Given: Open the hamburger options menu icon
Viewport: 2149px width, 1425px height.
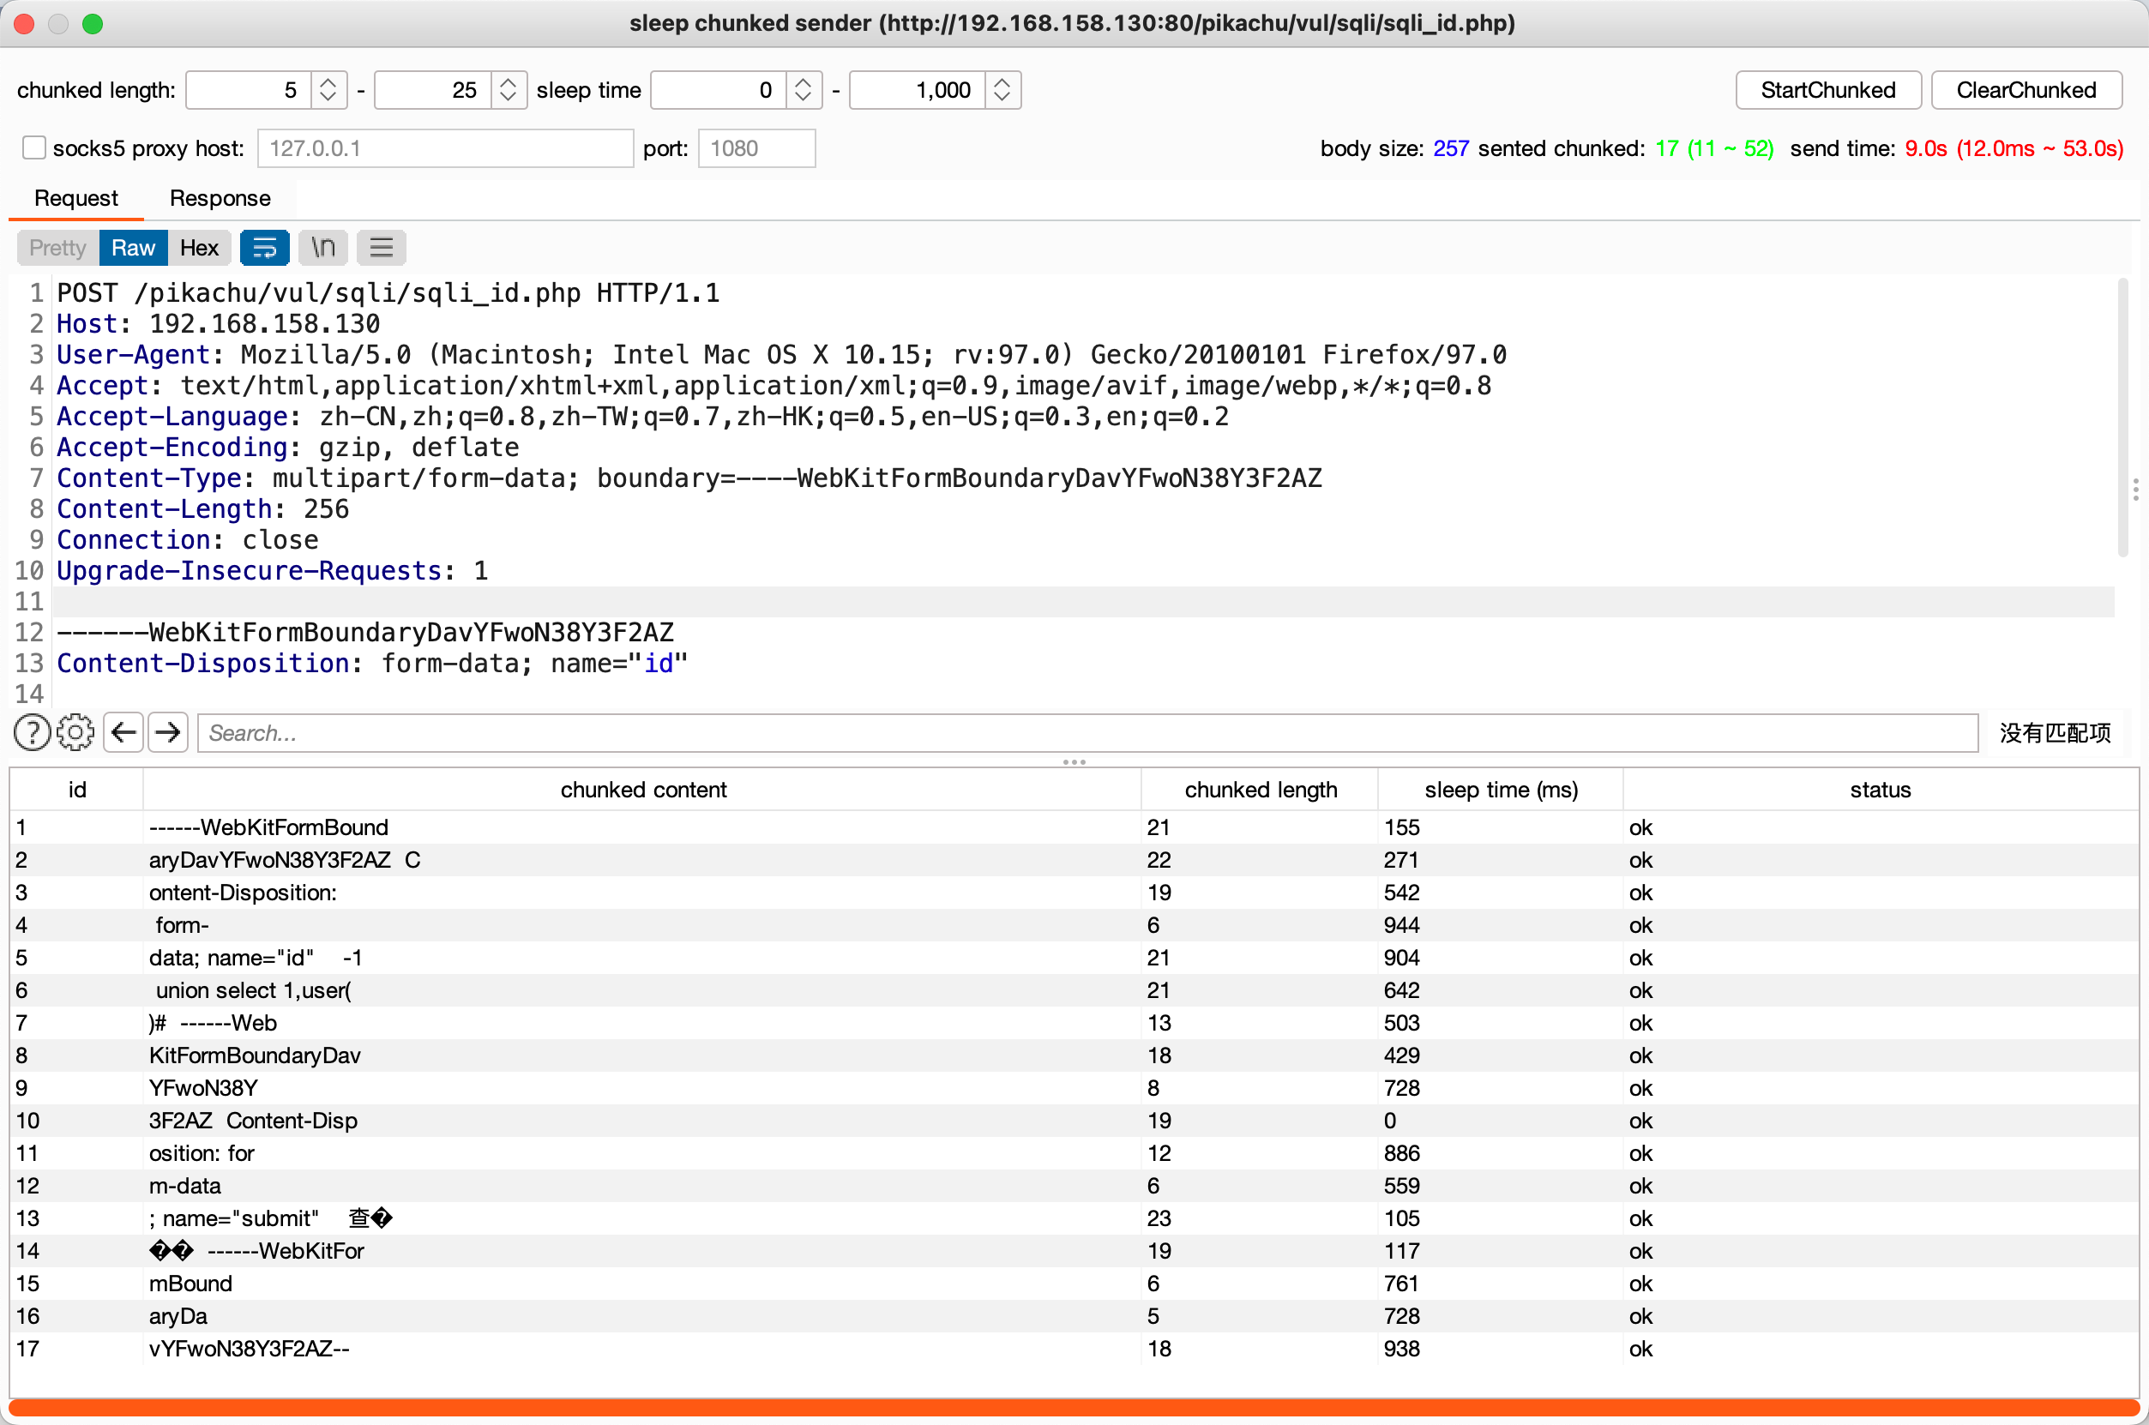Looking at the screenshot, I should point(382,248).
